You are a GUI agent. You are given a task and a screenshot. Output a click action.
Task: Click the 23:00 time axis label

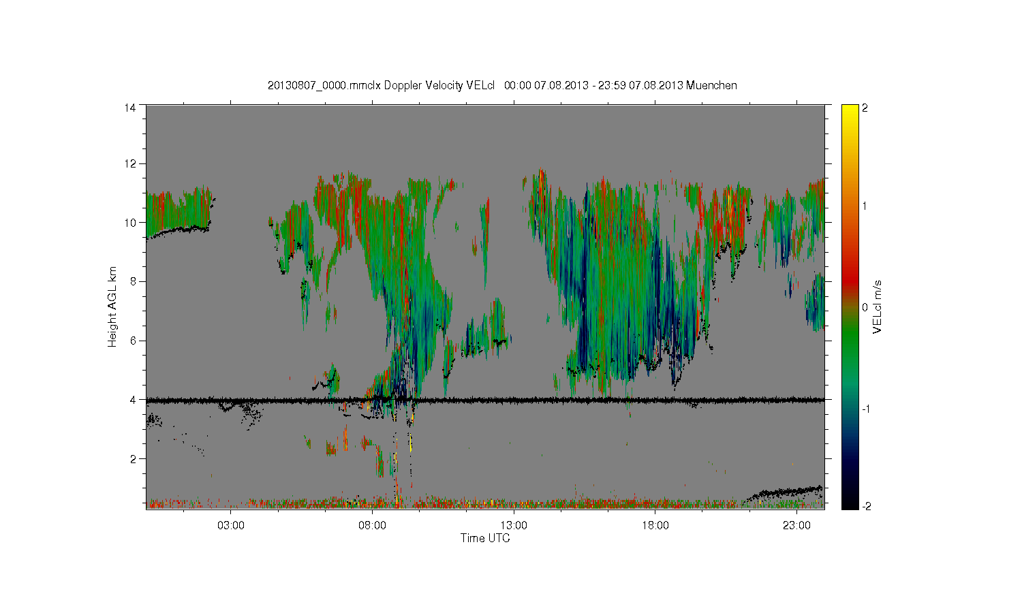click(x=796, y=526)
